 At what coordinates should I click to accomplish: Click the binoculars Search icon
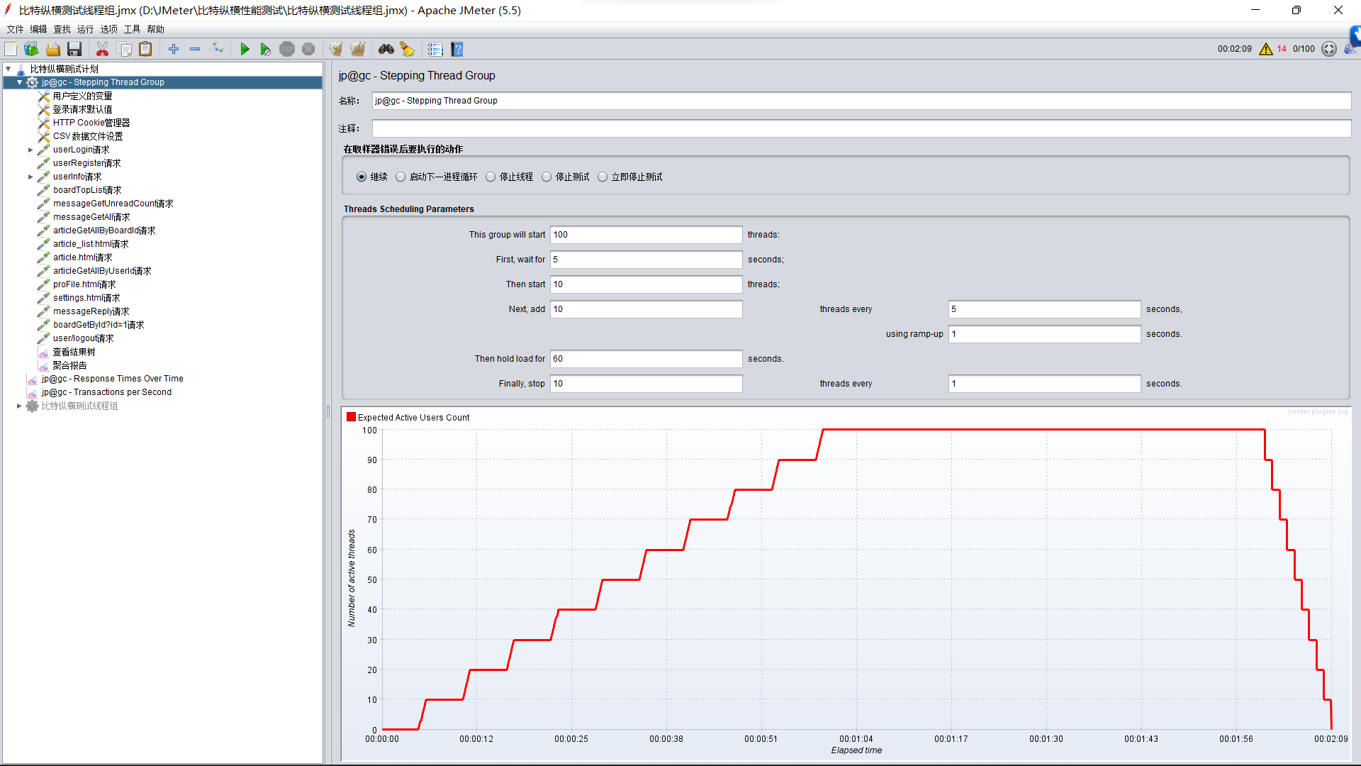pyautogui.click(x=386, y=49)
